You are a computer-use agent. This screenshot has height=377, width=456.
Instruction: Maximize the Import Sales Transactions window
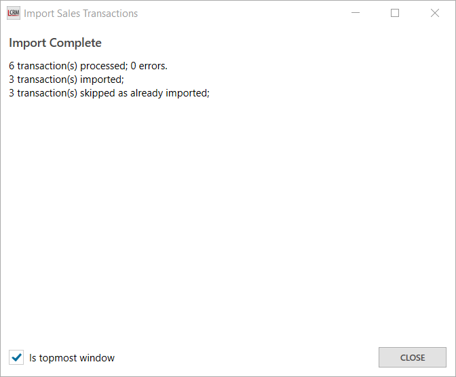point(395,13)
